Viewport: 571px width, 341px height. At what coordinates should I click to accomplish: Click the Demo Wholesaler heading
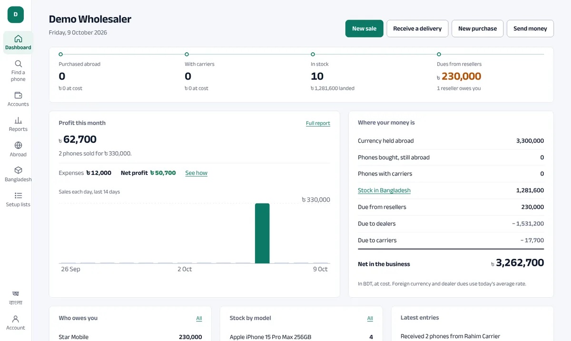point(90,19)
